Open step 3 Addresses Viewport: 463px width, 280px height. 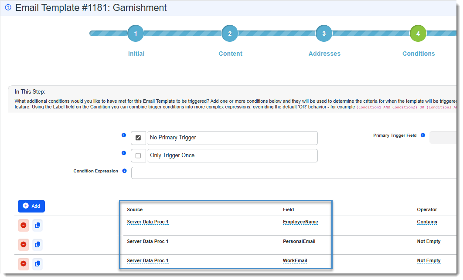pos(324,34)
